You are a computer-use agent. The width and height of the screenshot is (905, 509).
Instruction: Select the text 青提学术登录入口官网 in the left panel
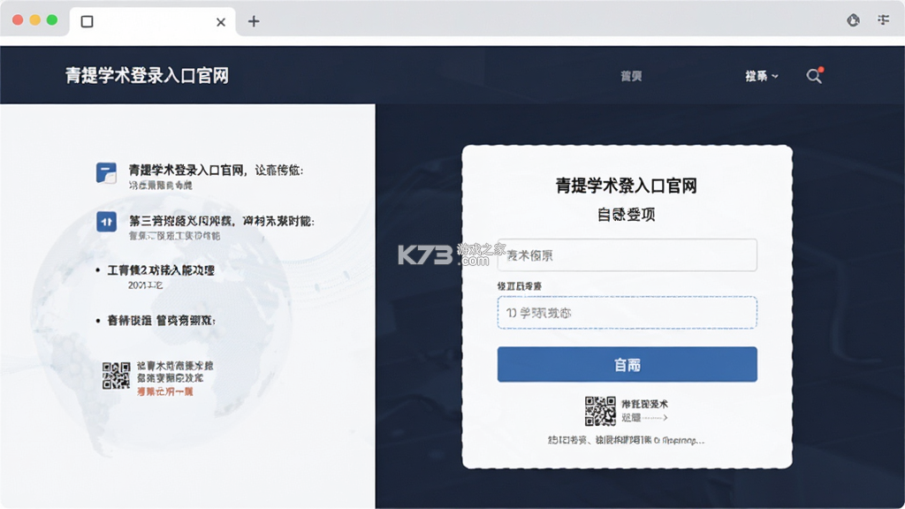coord(186,171)
